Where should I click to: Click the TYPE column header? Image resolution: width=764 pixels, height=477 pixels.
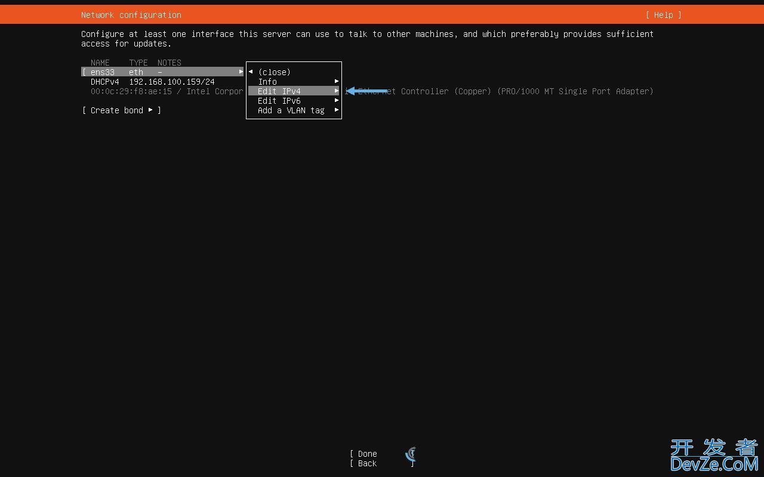138,63
